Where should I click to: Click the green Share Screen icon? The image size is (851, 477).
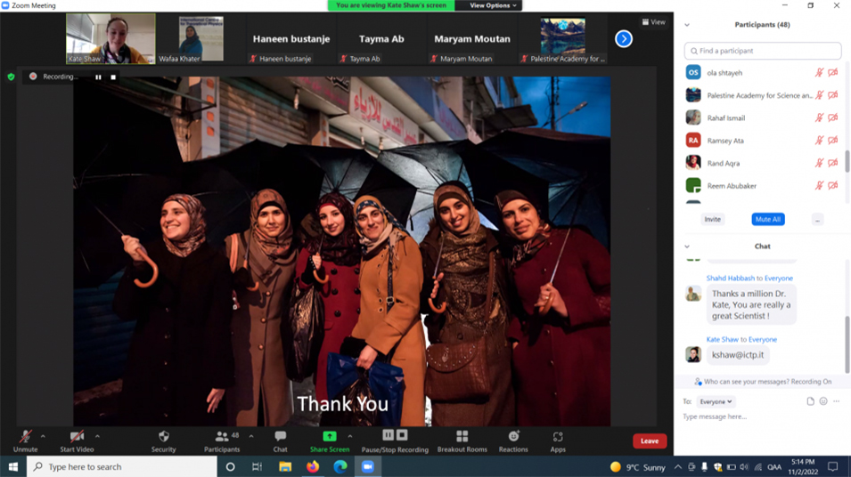(329, 437)
